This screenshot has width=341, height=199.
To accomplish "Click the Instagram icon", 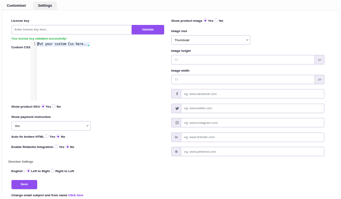I will tap(176, 123).
